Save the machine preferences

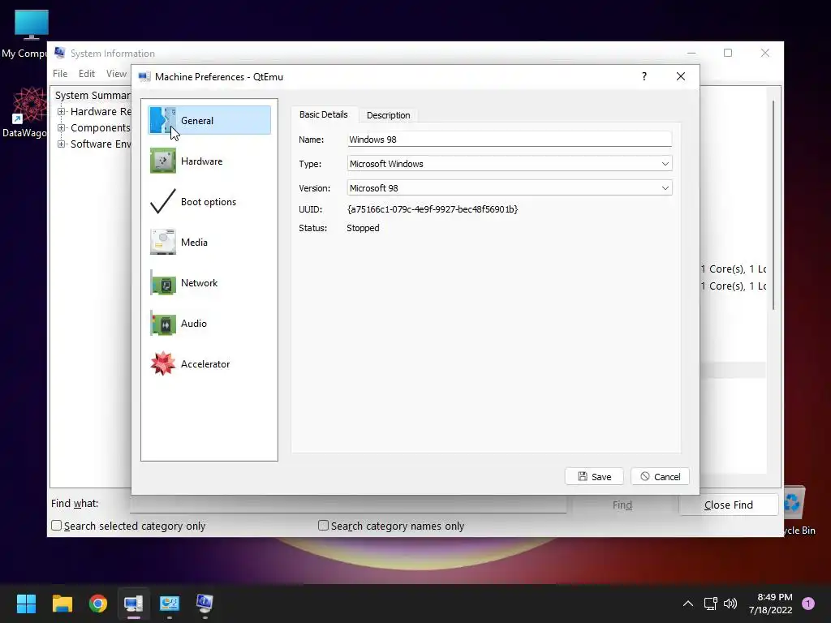[x=594, y=476]
